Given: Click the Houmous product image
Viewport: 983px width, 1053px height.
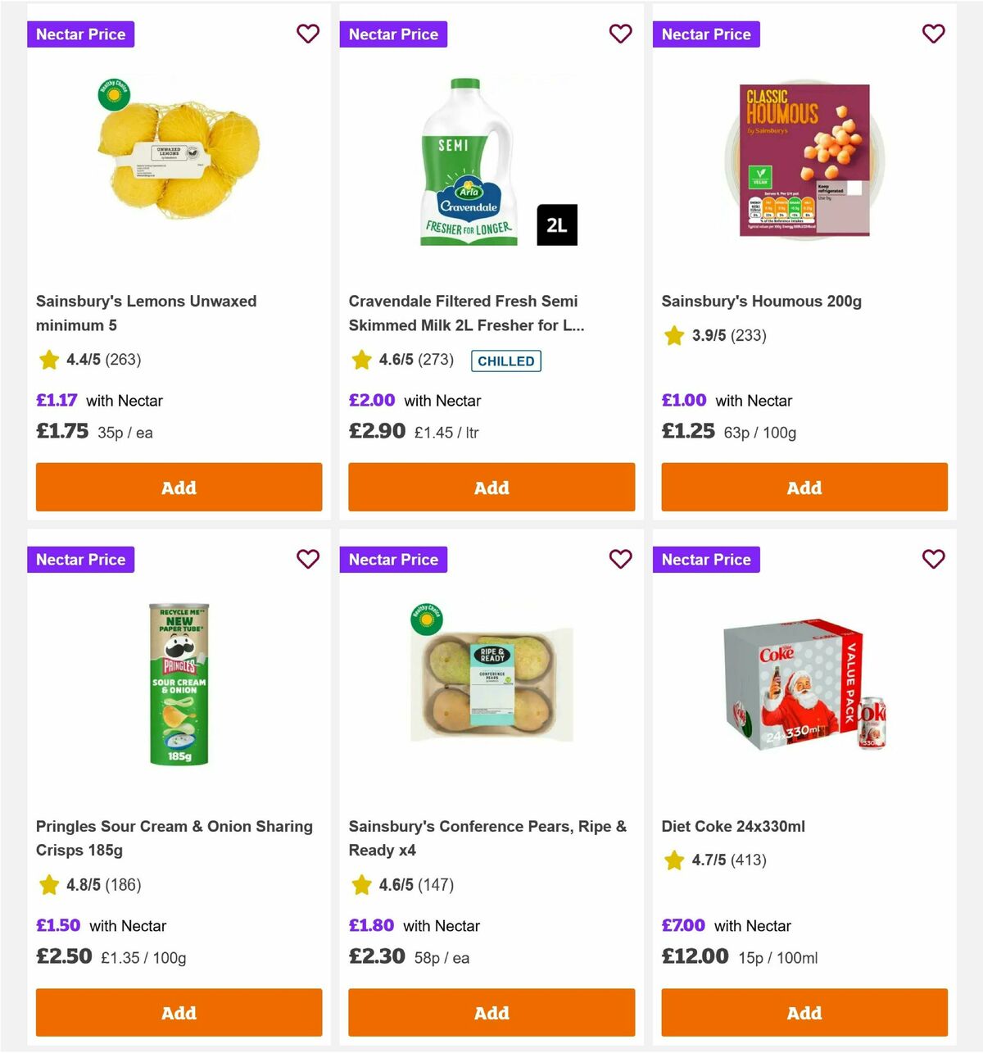Looking at the screenshot, I should click(804, 161).
